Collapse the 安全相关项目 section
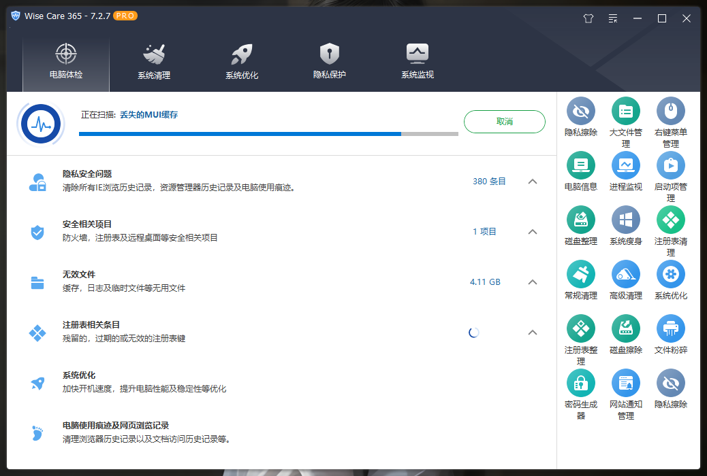Image resolution: width=707 pixels, height=476 pixels. pos(533,232)
